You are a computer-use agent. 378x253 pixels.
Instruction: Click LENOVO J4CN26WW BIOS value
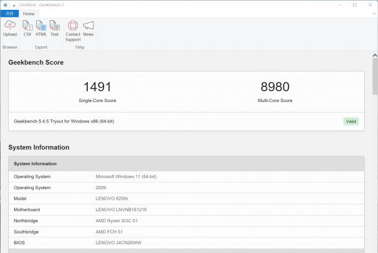point(119,243)
